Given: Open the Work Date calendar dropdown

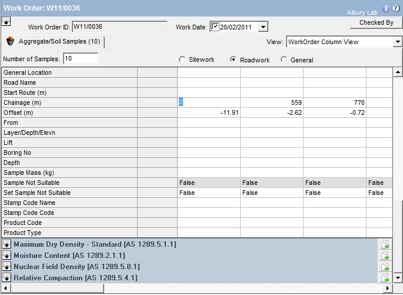Looking at the screenshot, I should 263,26.
